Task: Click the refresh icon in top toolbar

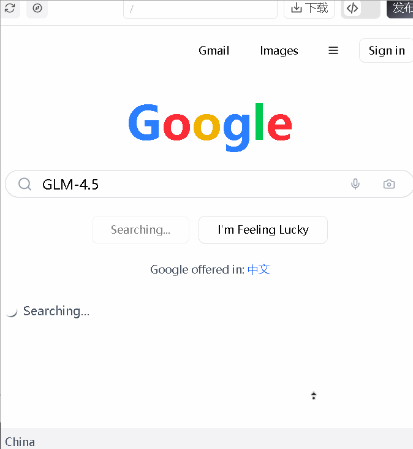Action: pyautogui.click(x=10, y=8)
